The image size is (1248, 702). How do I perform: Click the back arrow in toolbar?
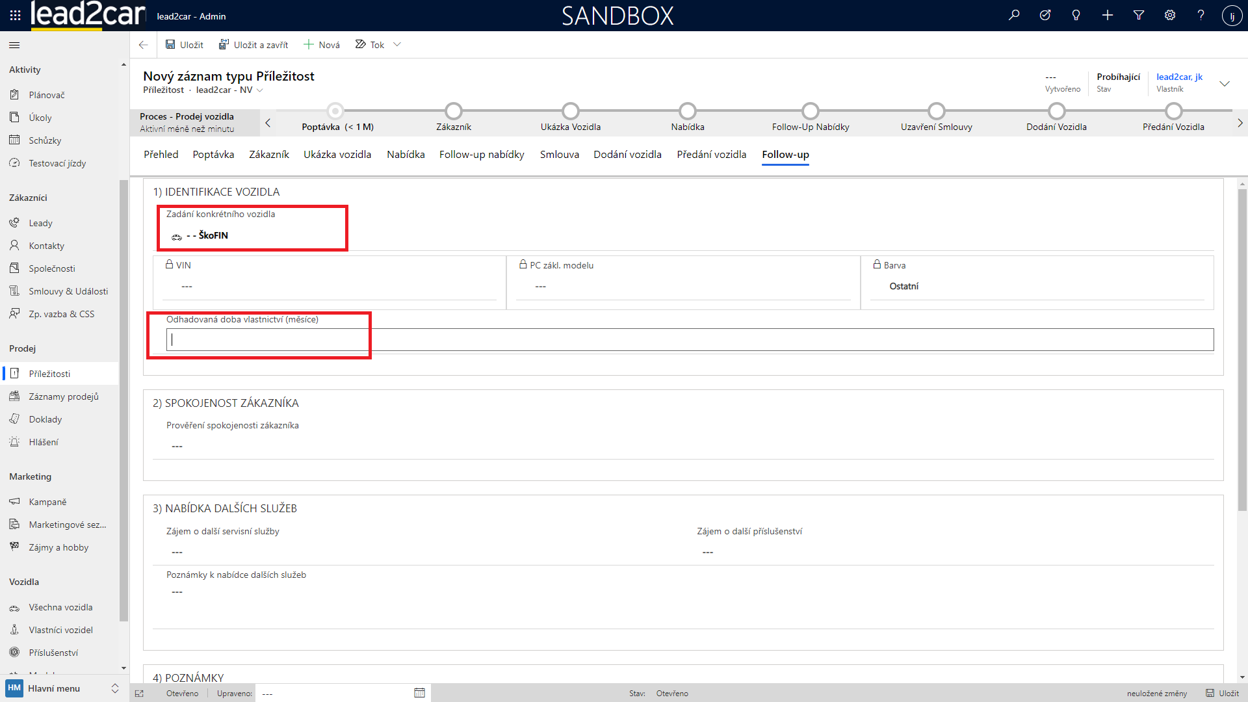pos(143,45)
